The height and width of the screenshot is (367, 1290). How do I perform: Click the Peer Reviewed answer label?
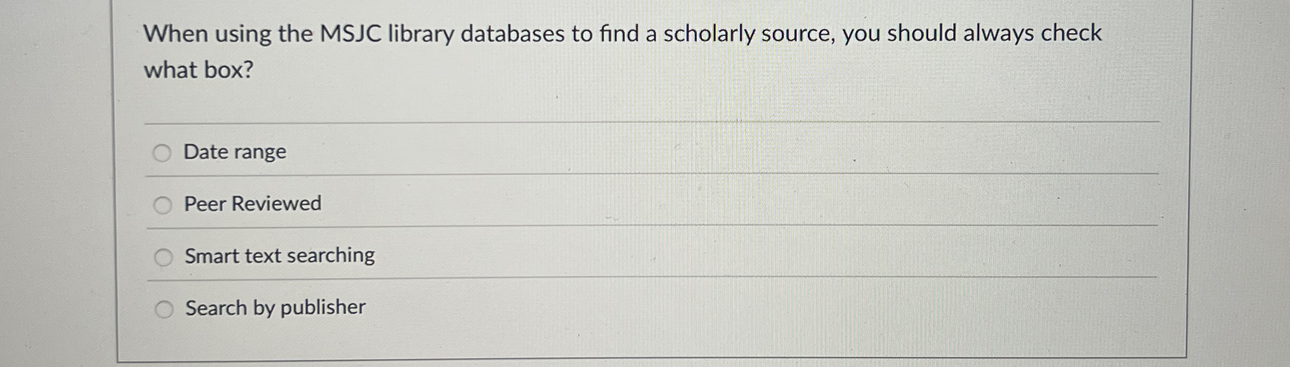252,204
